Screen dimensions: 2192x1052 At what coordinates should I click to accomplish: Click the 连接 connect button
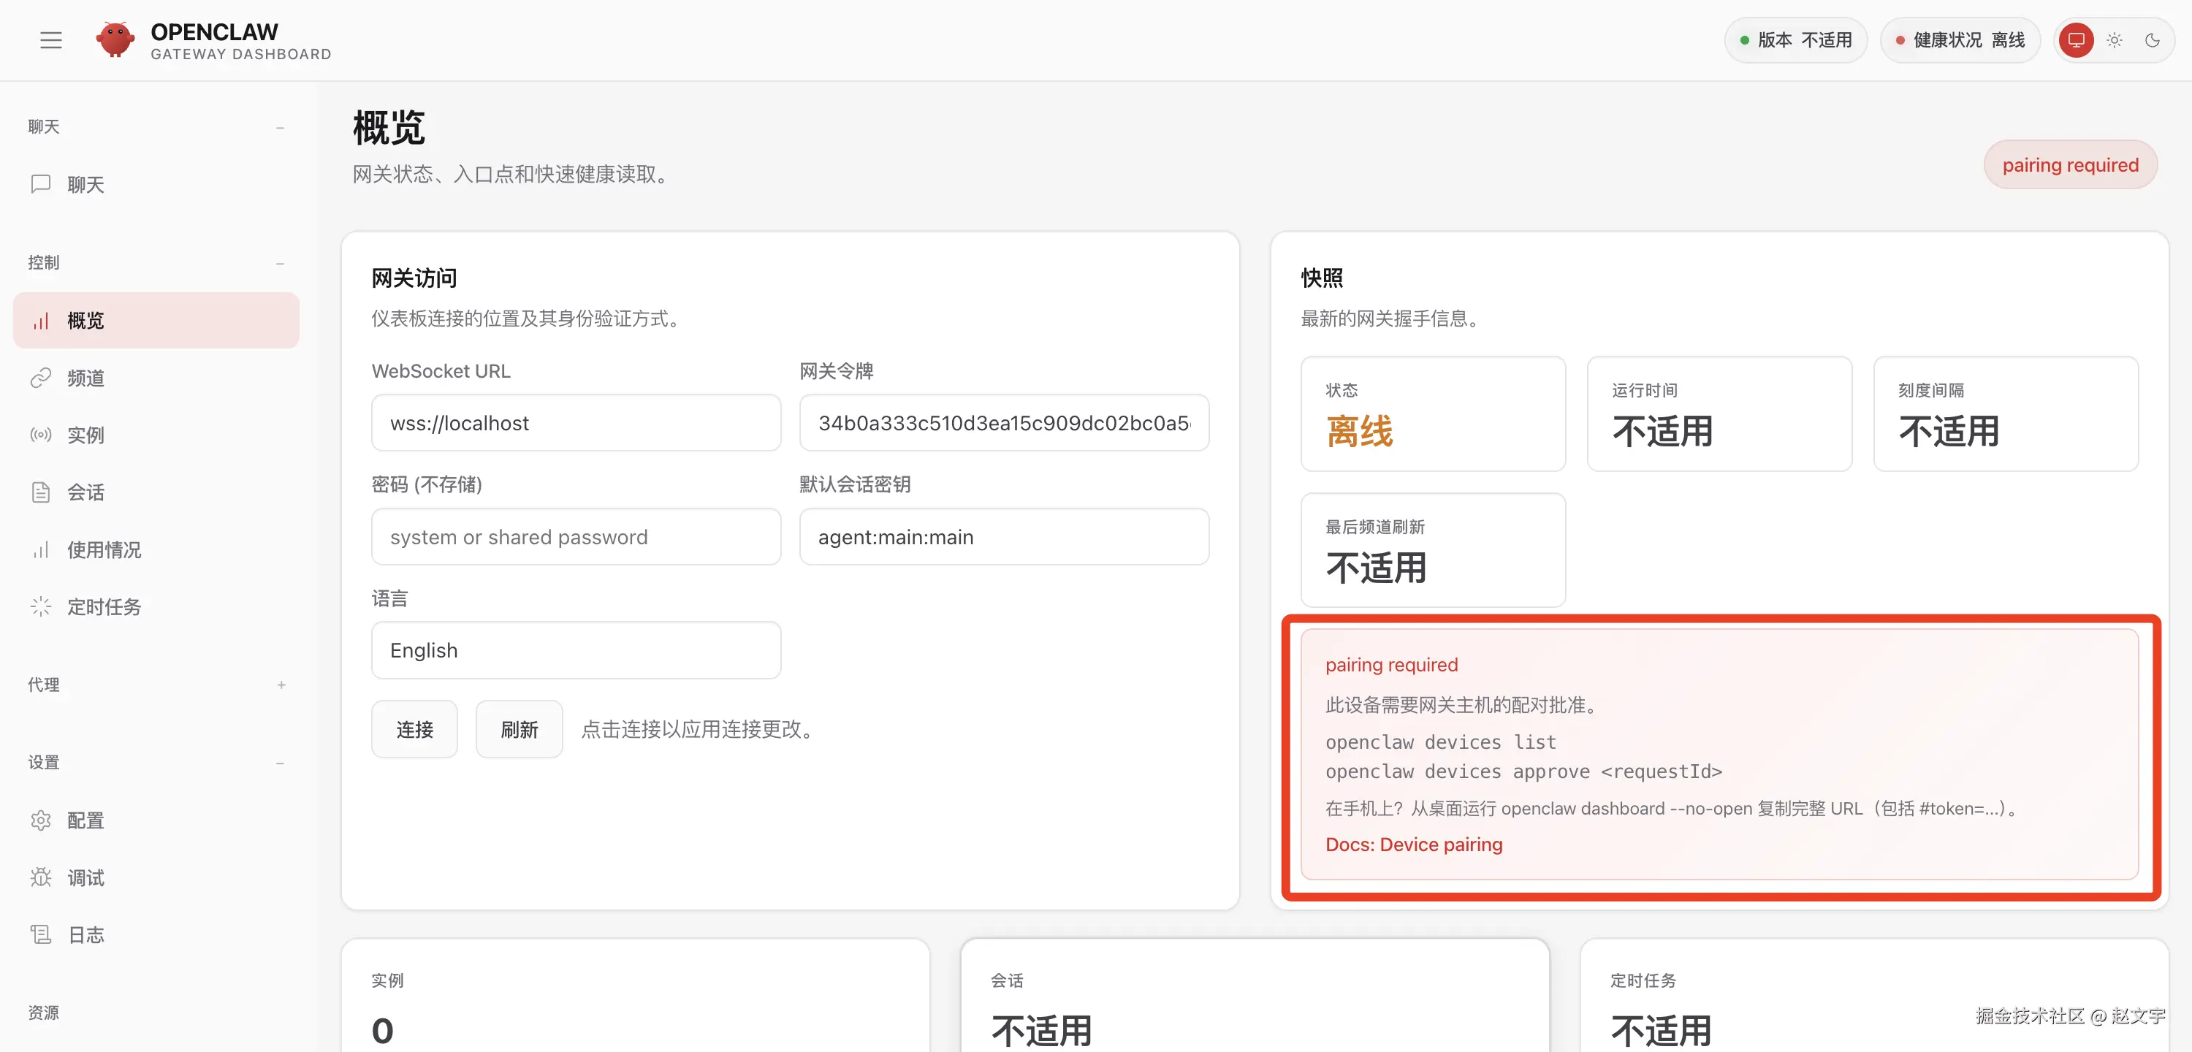[414, 728]
